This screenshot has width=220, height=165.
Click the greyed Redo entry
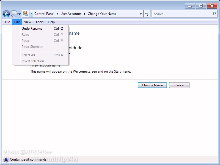click(x=40, y=35)
